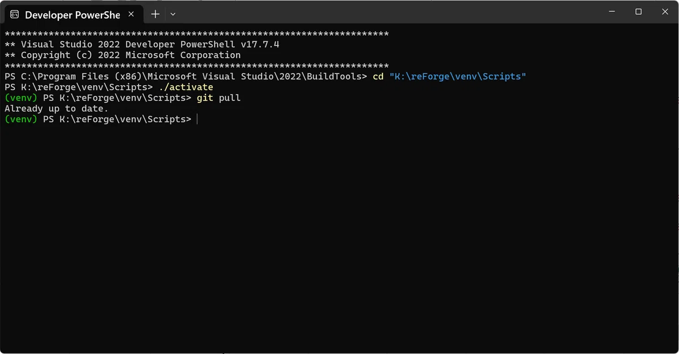Click the 'Copyright (c) 2022 Microsoft Corporation' line
The height and width of the screenshot is (354, 679).
point(123,55)
